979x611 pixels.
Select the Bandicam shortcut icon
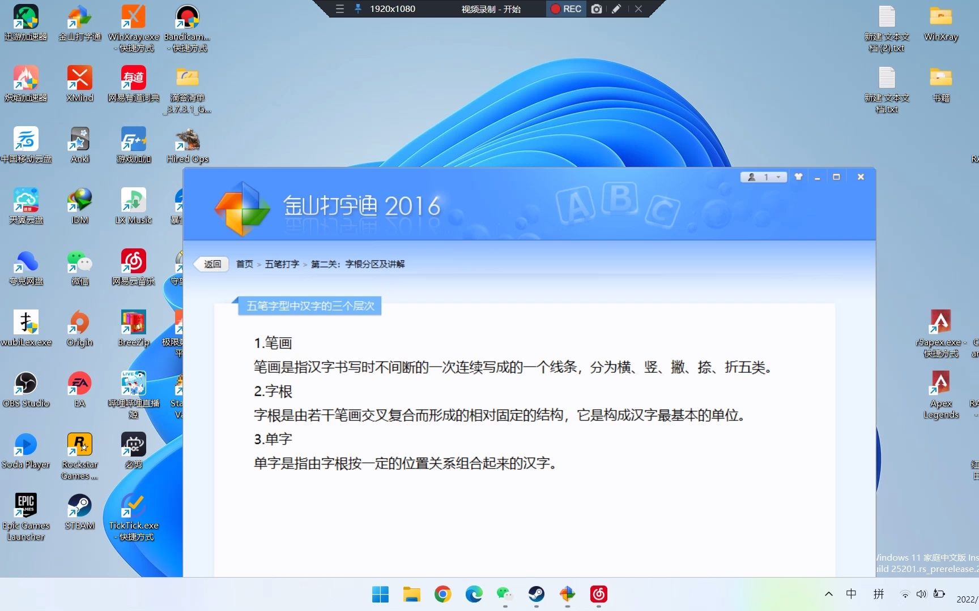pyautogui.click(x=187, y=28)
